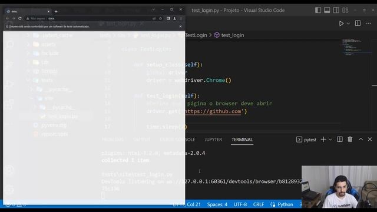Go back in Chrome navigation
This screenshot has height=212, width=377.
(7, 18)
